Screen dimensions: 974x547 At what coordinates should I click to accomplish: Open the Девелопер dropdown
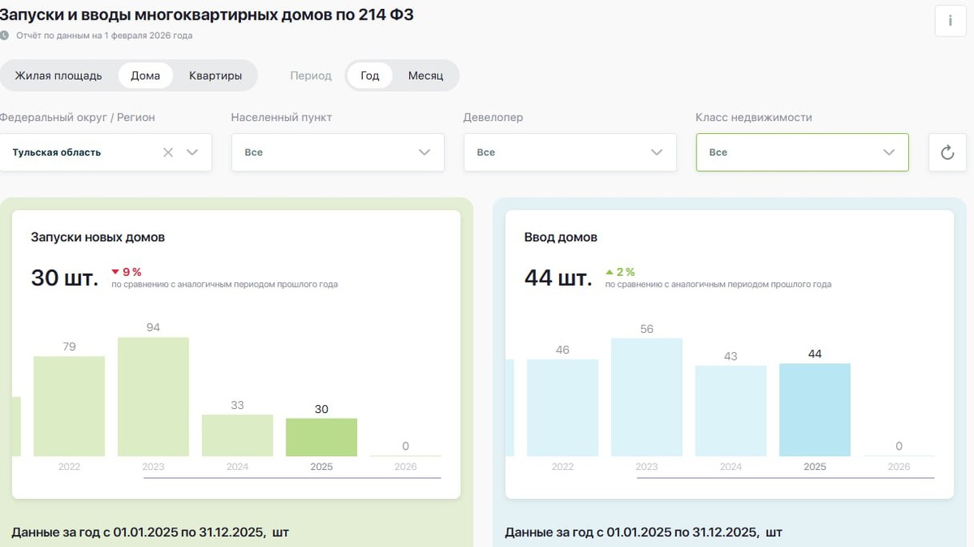(570, 153)
